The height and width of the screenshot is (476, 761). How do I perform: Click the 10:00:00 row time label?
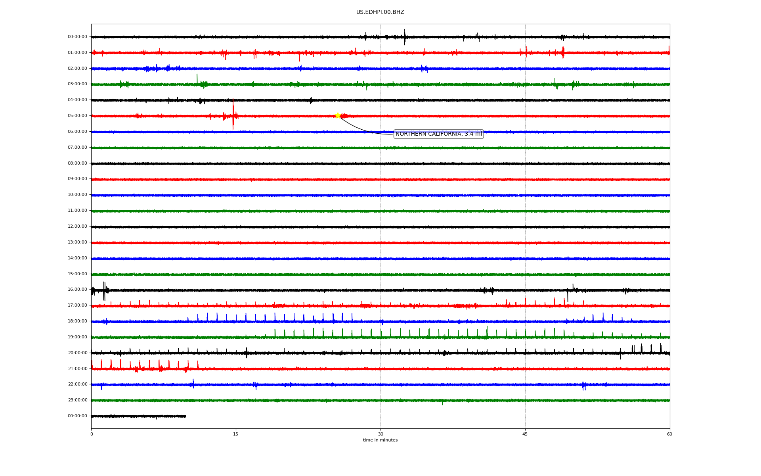point(77,195)
